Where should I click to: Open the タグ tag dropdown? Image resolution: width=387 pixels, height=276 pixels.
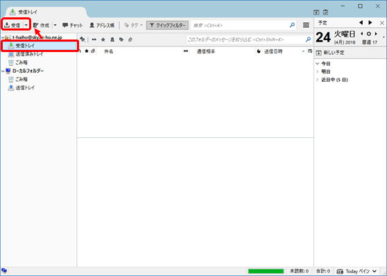[x=134, y=25]
